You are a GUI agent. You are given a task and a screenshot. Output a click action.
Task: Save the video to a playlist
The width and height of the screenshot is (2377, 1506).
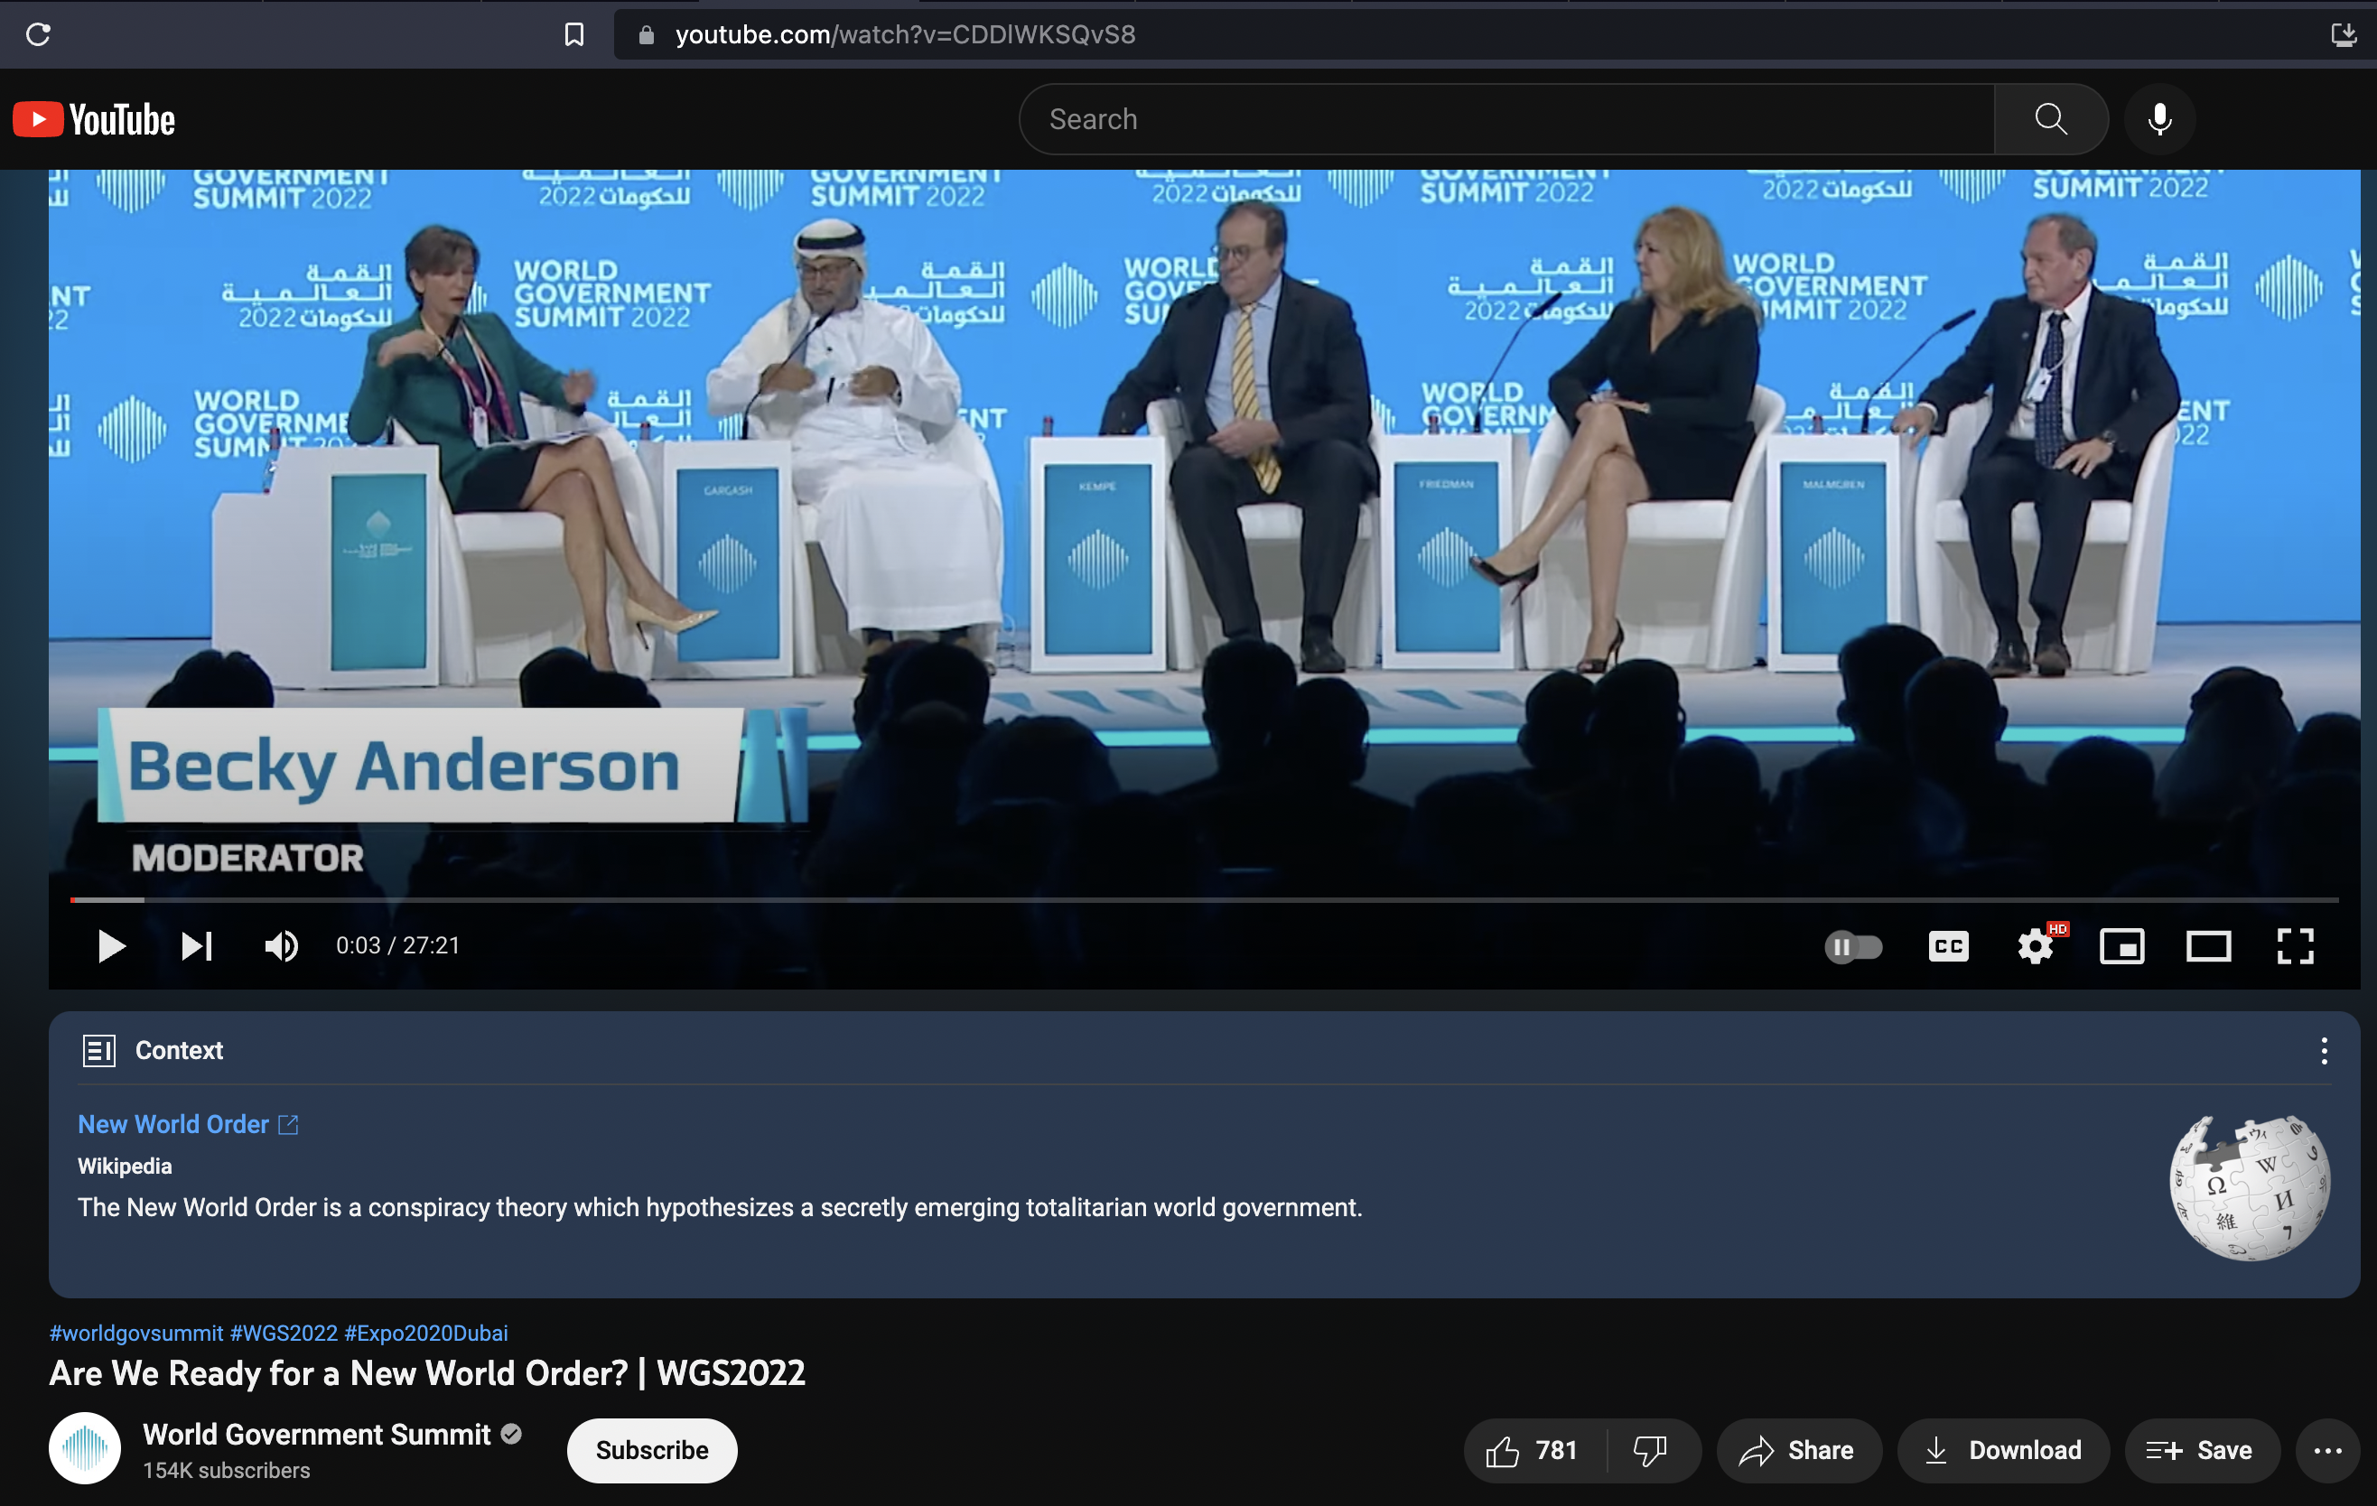pyautogui.click(x=2201, y=1451)
